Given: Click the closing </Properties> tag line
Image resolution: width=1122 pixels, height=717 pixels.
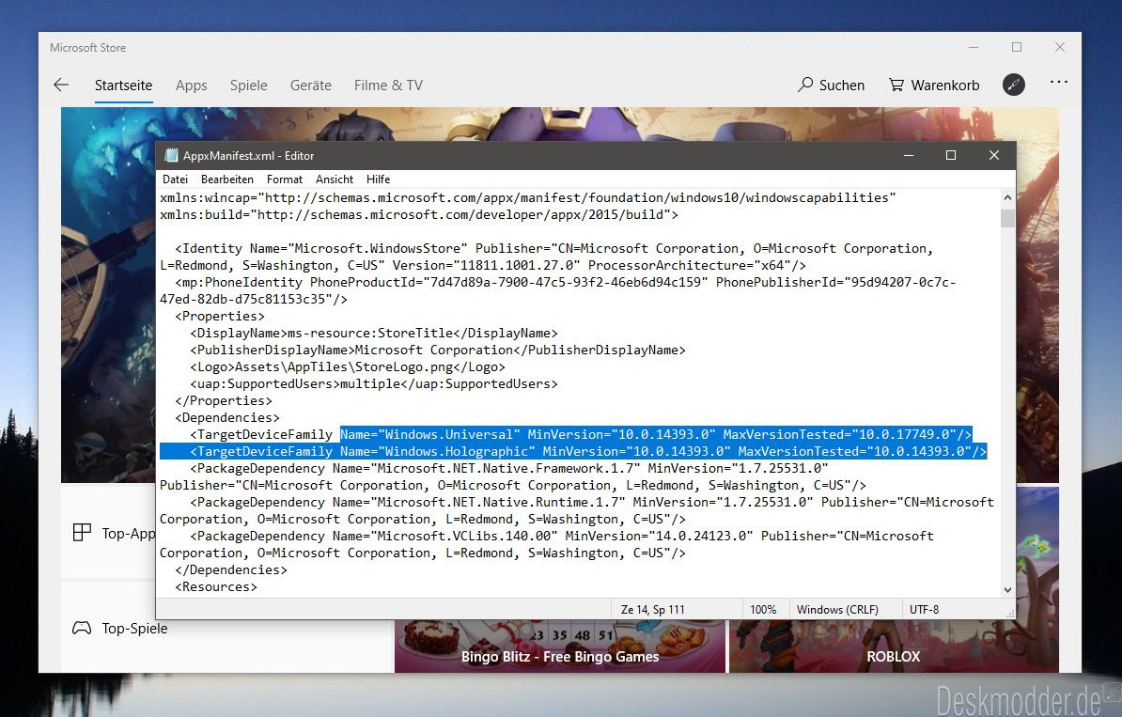Looking at the screenshot, I should point(224,400).
